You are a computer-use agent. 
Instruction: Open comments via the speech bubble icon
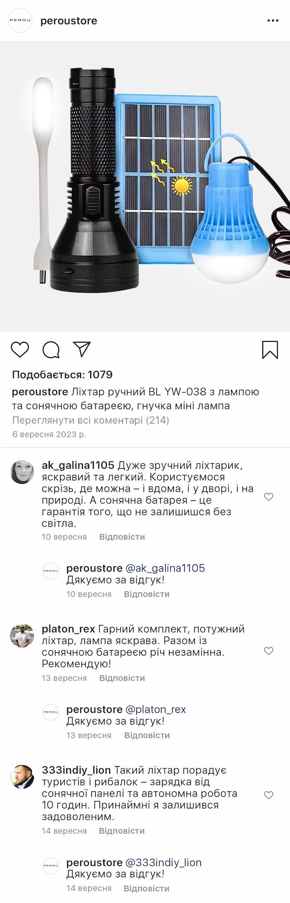click(x=51, y=350)
